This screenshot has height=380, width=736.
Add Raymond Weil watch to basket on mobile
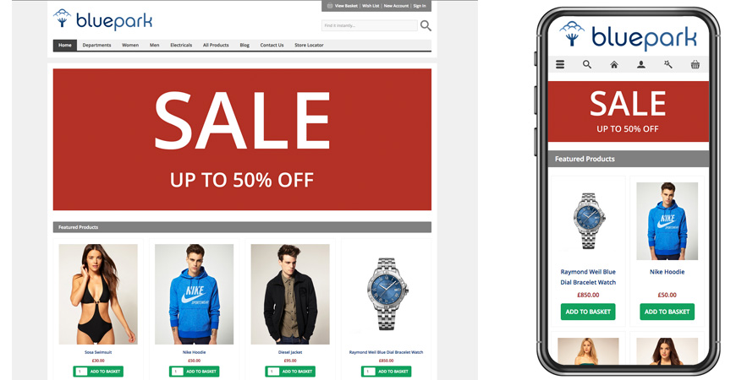click(x=588, y=312)
